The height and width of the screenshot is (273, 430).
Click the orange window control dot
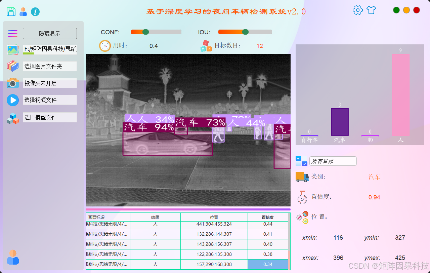tap(406, 10)
